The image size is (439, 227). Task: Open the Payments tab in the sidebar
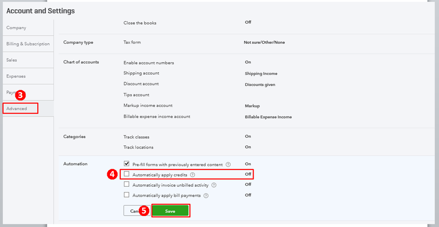click(x=11, y=92)
